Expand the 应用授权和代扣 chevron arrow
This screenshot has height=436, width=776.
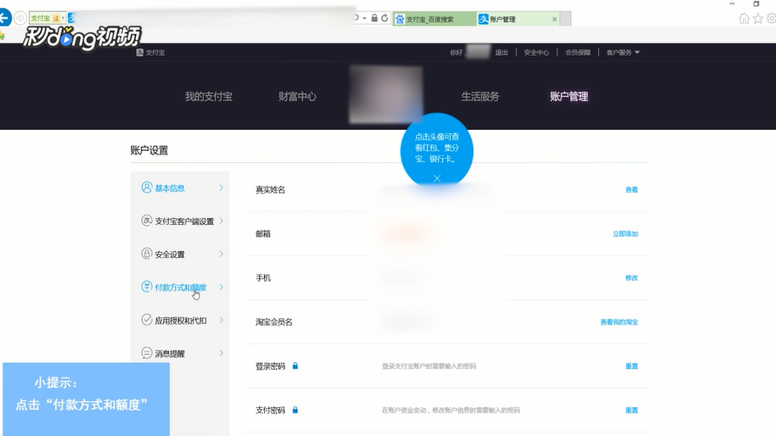(x=221, y=320)
